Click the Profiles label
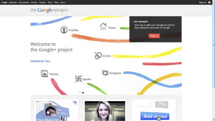 (74, 30)
